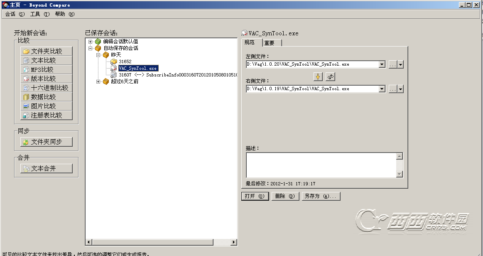Click the 图片比较 picture icon
483x256 pixels.
coord(26,106)
